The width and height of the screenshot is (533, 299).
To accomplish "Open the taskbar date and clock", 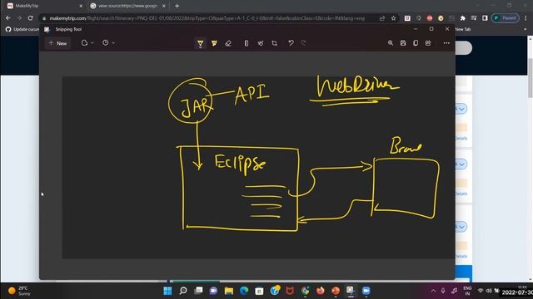I will (516, 291).
